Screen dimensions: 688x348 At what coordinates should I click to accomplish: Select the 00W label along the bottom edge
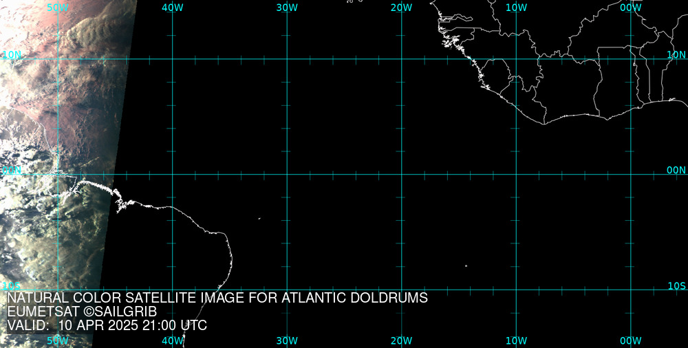pyautogui.click(x=631, y=341)
